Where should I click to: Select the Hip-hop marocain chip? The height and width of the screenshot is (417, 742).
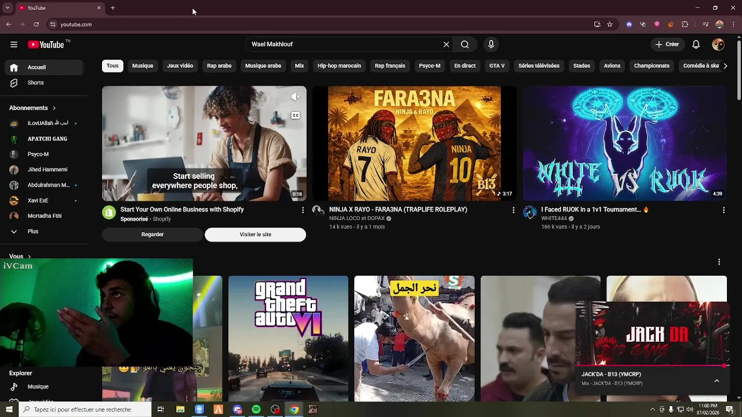coord(339,66)
